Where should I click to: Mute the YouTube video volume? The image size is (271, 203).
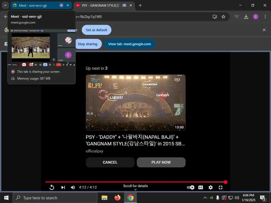click(x=73, y=187)
